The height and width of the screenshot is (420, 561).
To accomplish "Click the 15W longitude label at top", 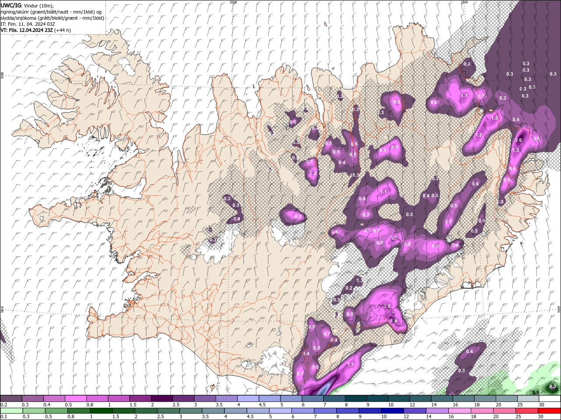I will (x=464, y=2).
